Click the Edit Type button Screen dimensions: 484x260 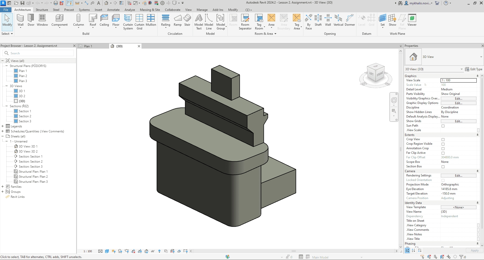(473, 69)
